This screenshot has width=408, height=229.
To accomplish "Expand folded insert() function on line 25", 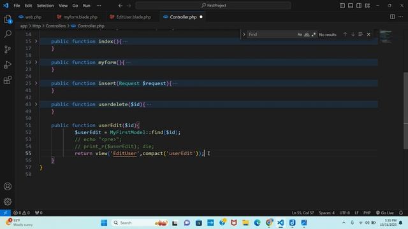I will tap(36, 83).
